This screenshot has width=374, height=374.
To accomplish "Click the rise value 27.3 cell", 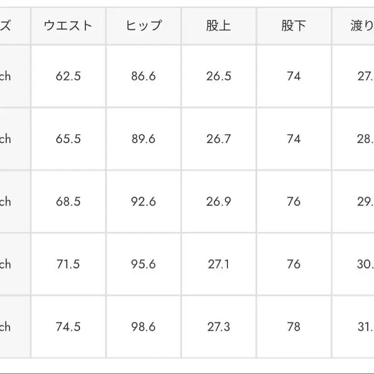I will point(219,326).
